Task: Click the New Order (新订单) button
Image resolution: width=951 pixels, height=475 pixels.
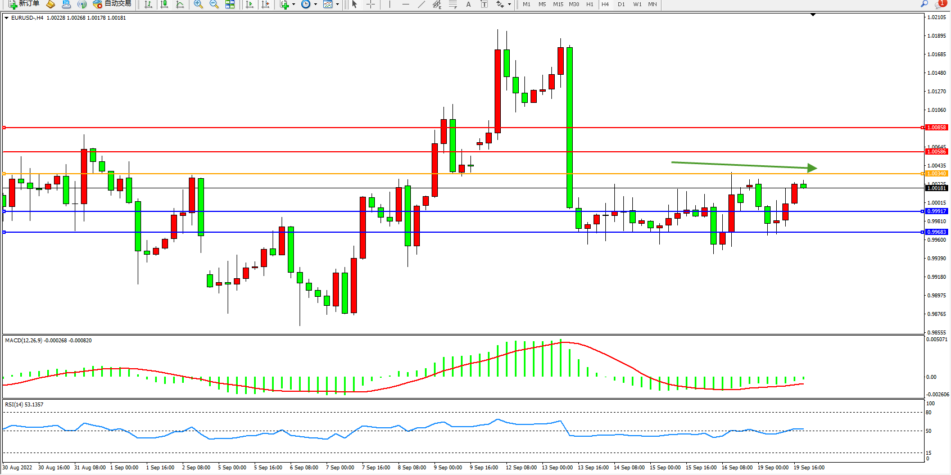Action: pos(24,4)
